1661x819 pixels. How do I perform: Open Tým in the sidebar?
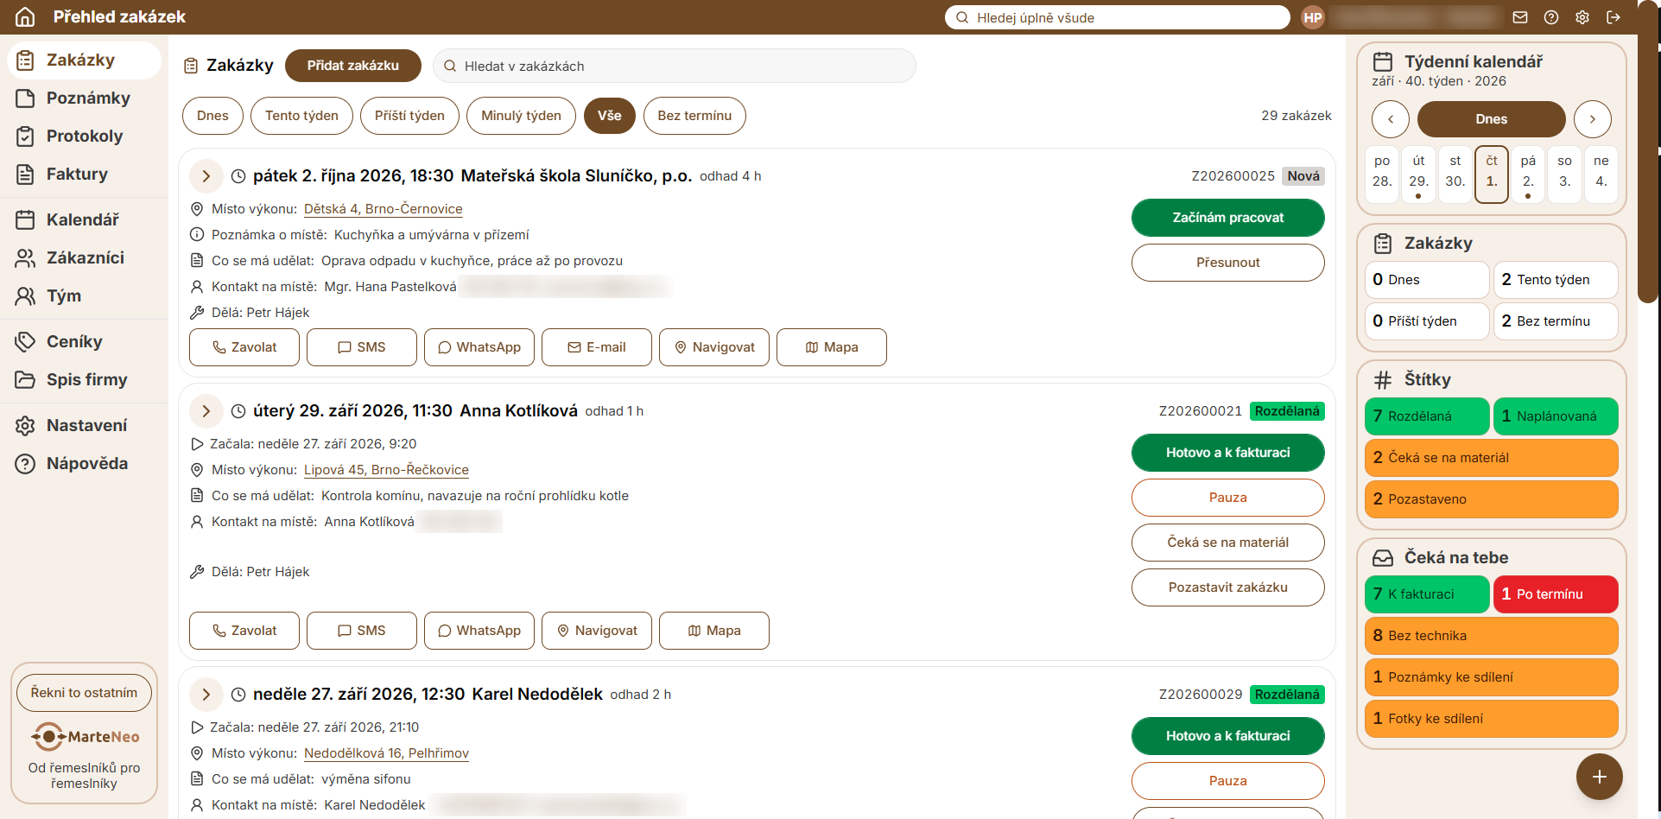[84, 295]
